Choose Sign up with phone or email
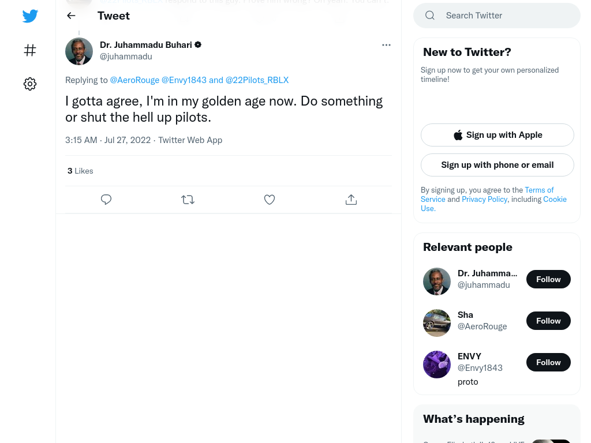Image resolution: width=591 pixels, height=443 pixels. pos(497,165)
